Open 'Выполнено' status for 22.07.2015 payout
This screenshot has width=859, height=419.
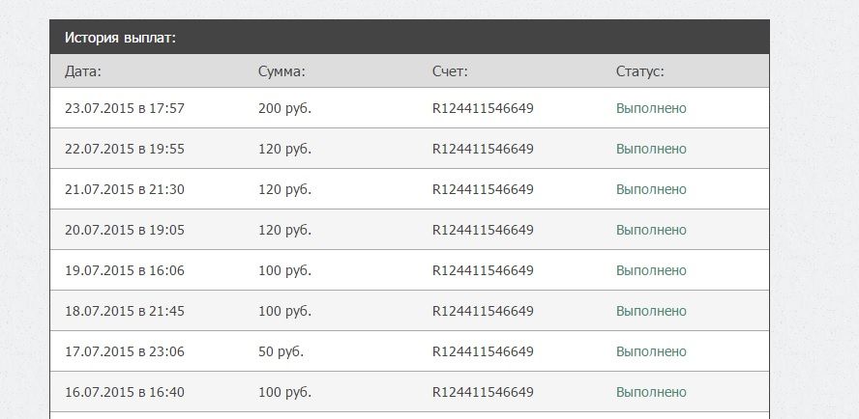[651, 149]
